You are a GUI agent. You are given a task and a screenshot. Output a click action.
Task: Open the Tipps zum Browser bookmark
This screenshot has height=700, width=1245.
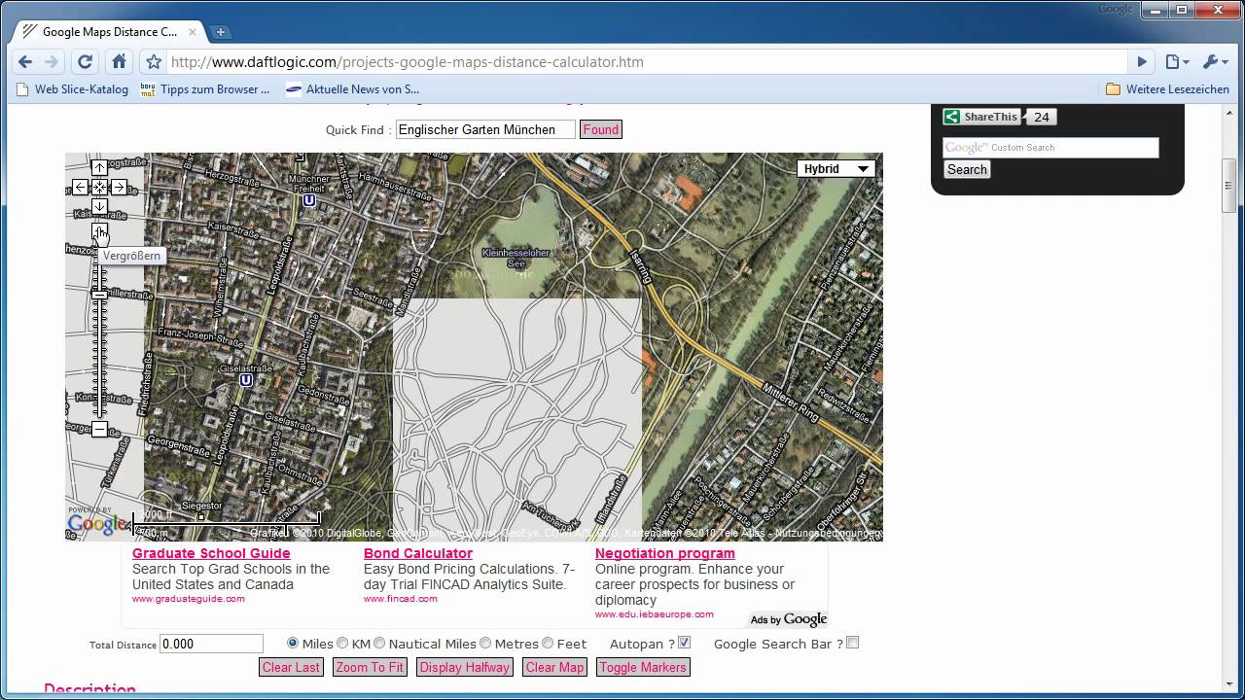(x=205, y=89)
